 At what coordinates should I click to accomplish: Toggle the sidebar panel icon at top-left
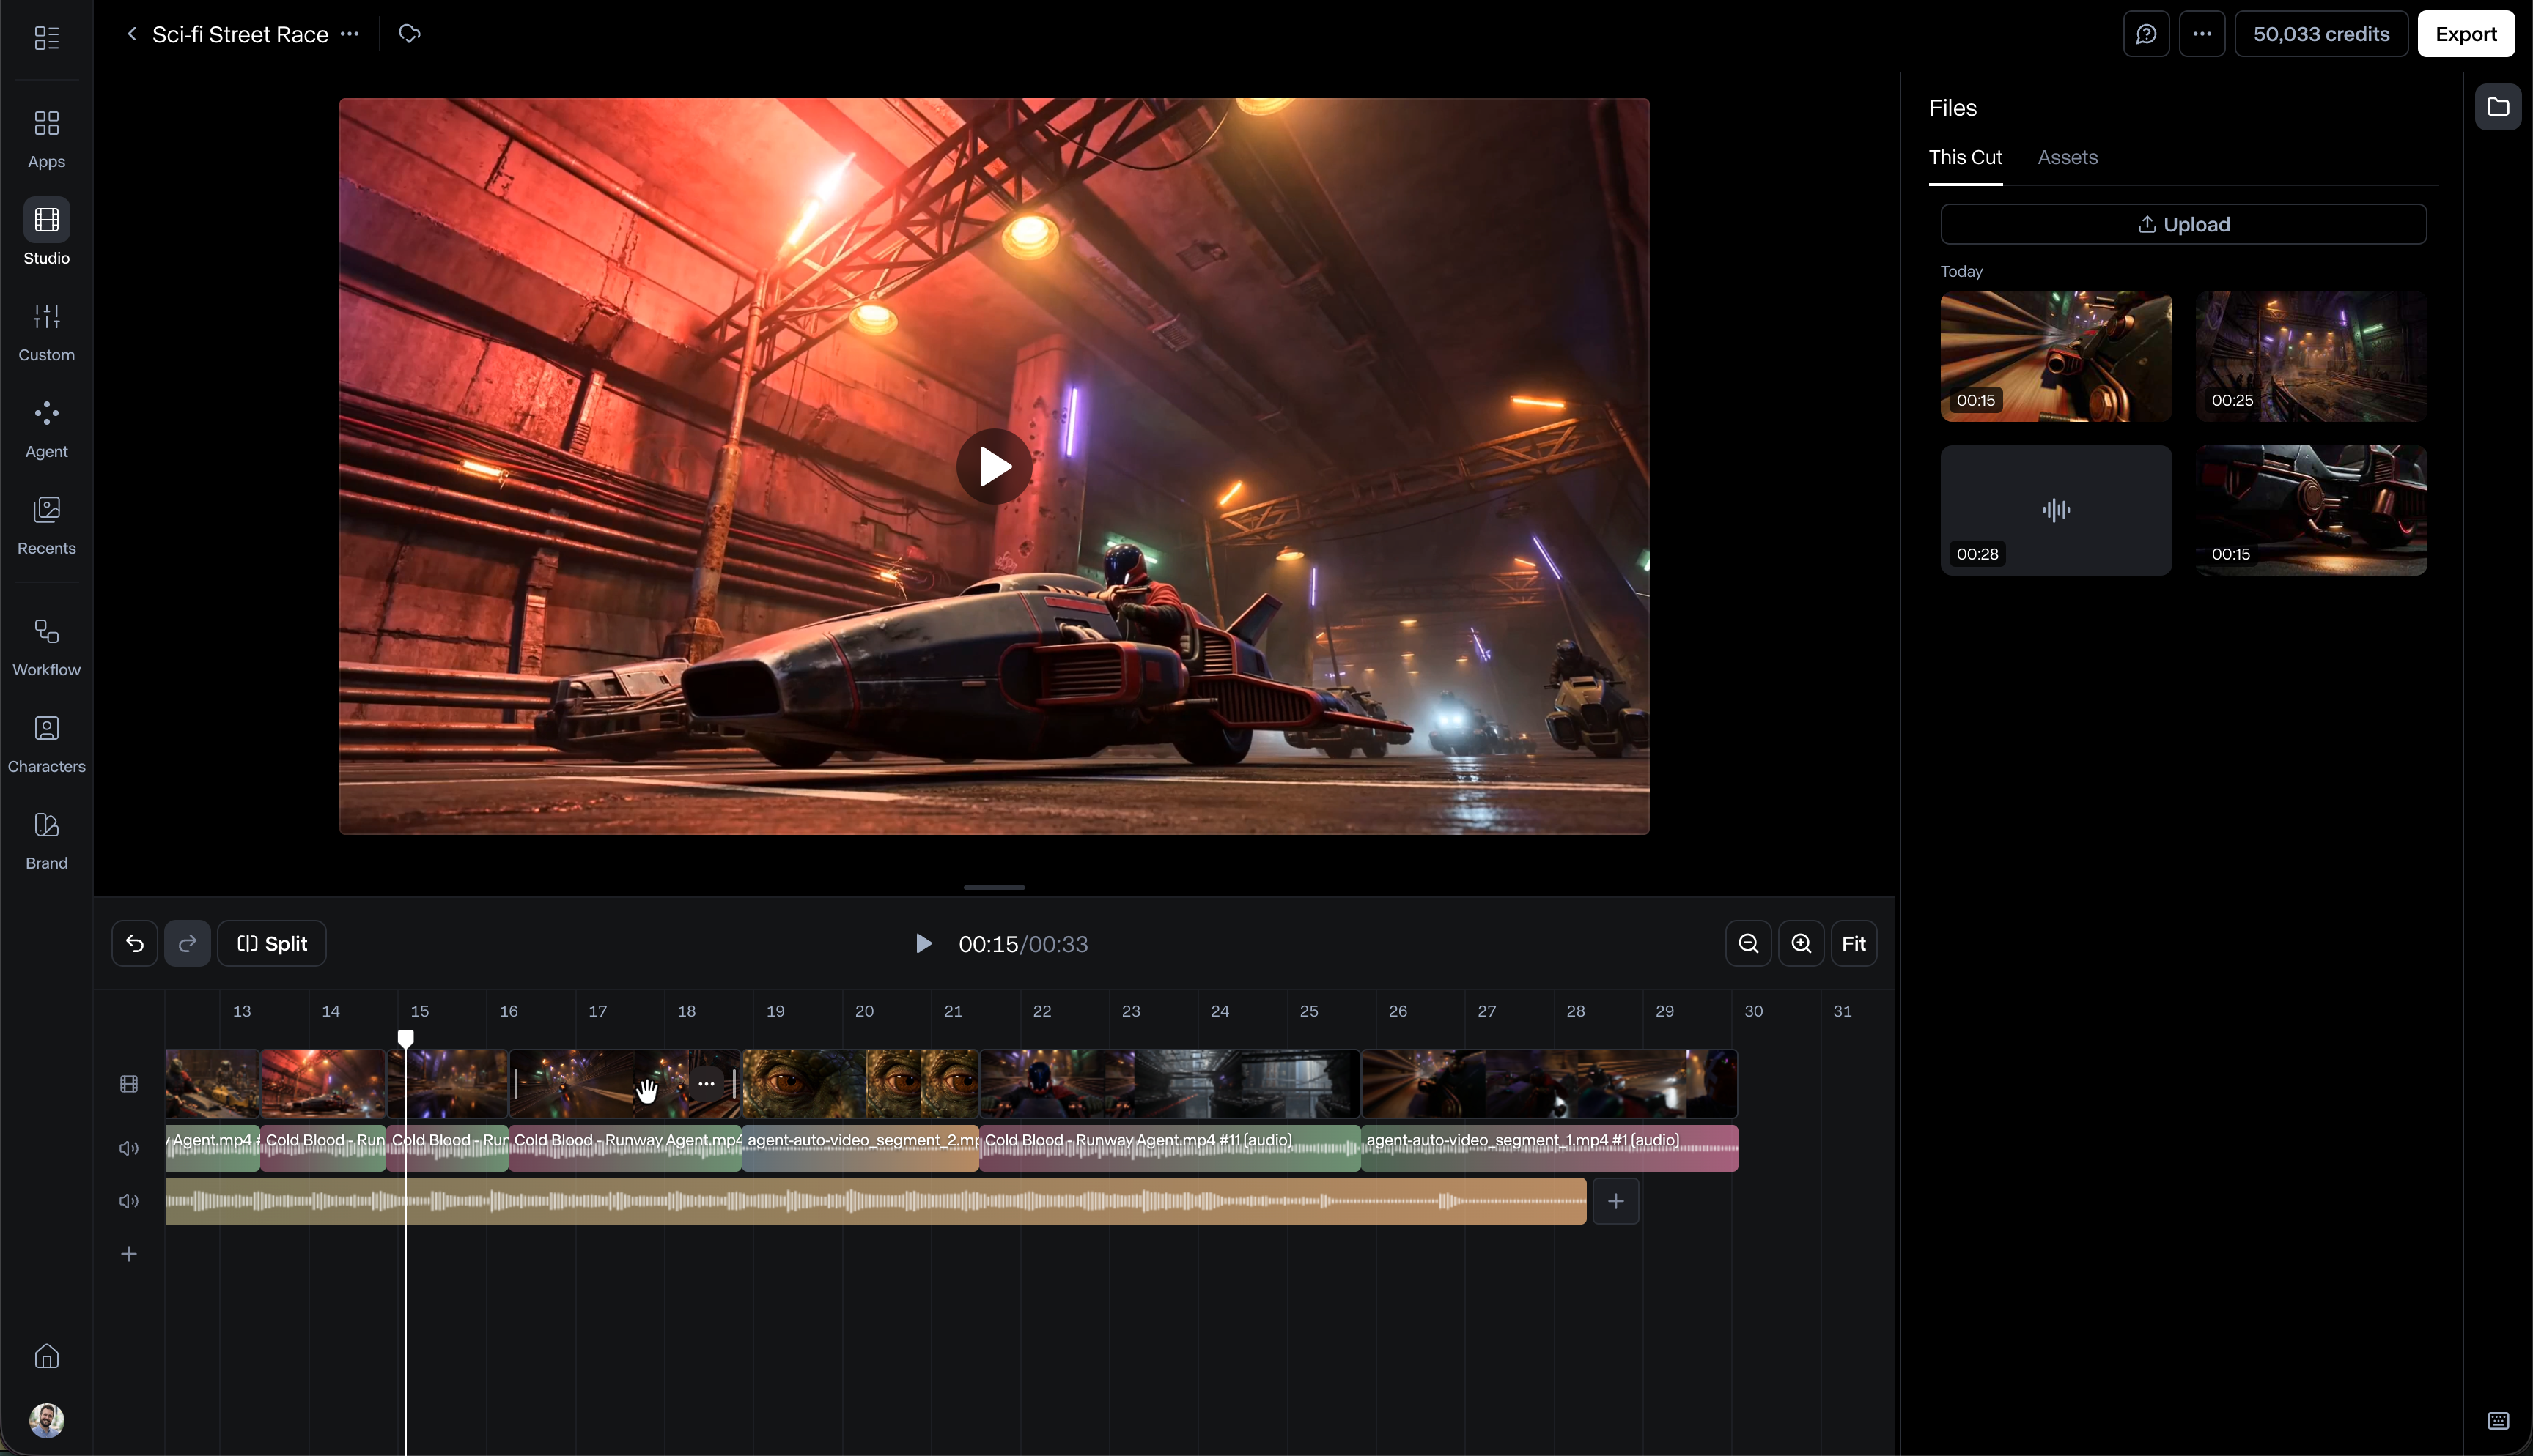click(46, 38)
